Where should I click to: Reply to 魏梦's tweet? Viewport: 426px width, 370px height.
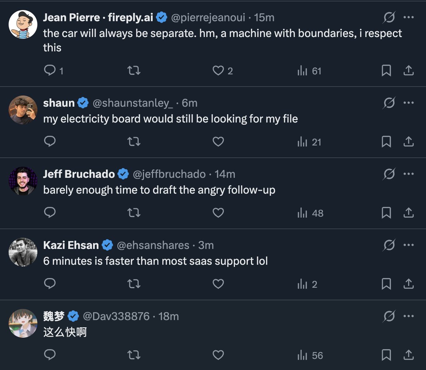pyautogui.click(x=50, y=355)
